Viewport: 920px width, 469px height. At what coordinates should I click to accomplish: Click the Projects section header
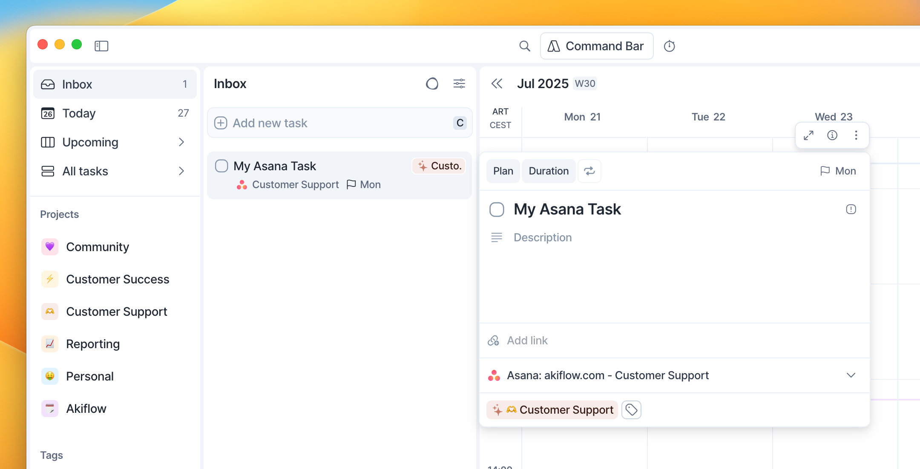click(x=60, y=214)
